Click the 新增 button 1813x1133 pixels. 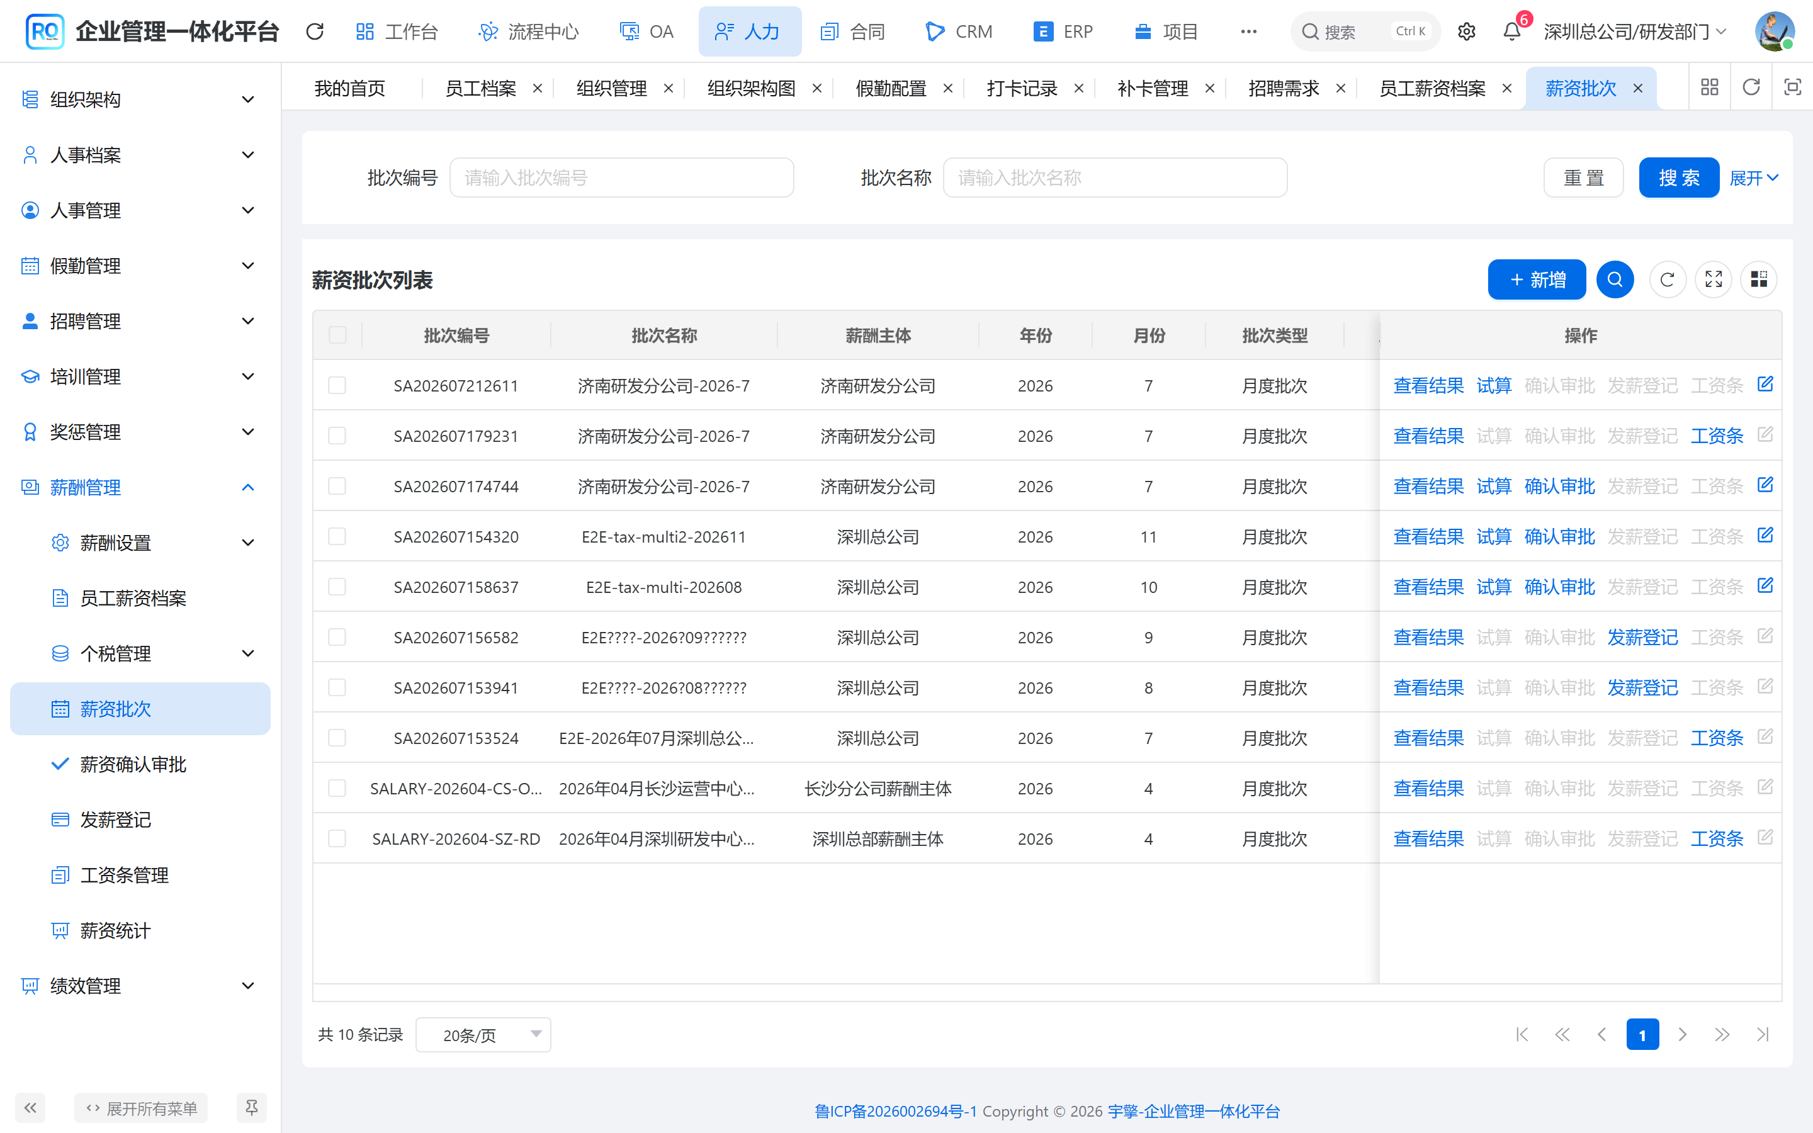1537,279
